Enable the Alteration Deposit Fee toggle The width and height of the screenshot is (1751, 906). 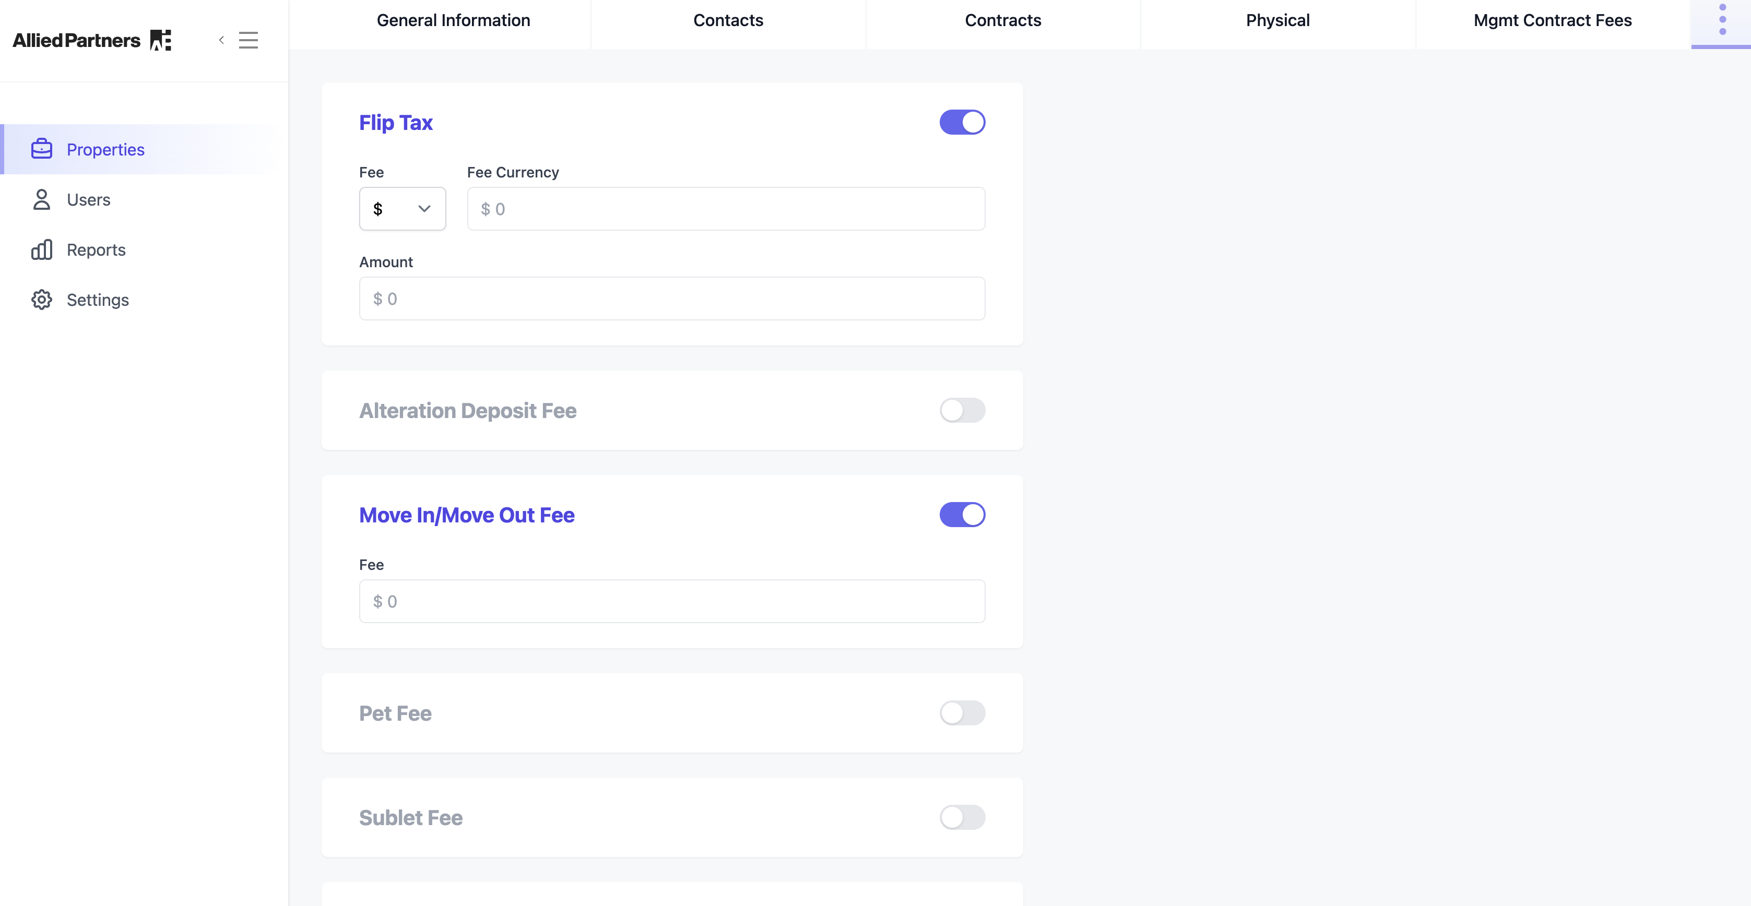point(962,410)
